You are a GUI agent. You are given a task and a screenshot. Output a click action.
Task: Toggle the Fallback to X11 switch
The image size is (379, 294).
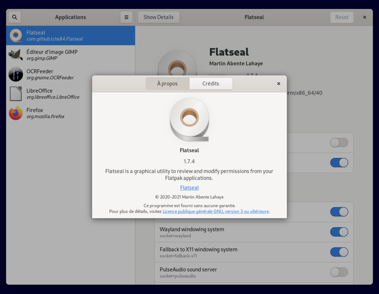[339, 252]
